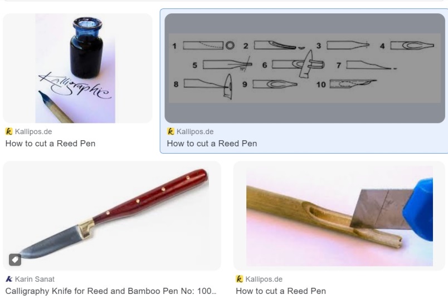Viewport: 448px width, 300px height.
Task: Click the Karin Sanat site favicon
Action: pyautogui.click(x=9, y=279)
